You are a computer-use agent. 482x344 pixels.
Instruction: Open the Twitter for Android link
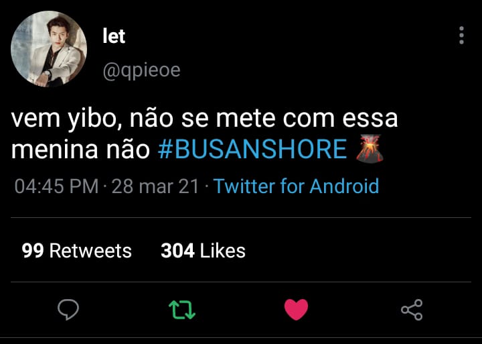(x=296, y=186)
